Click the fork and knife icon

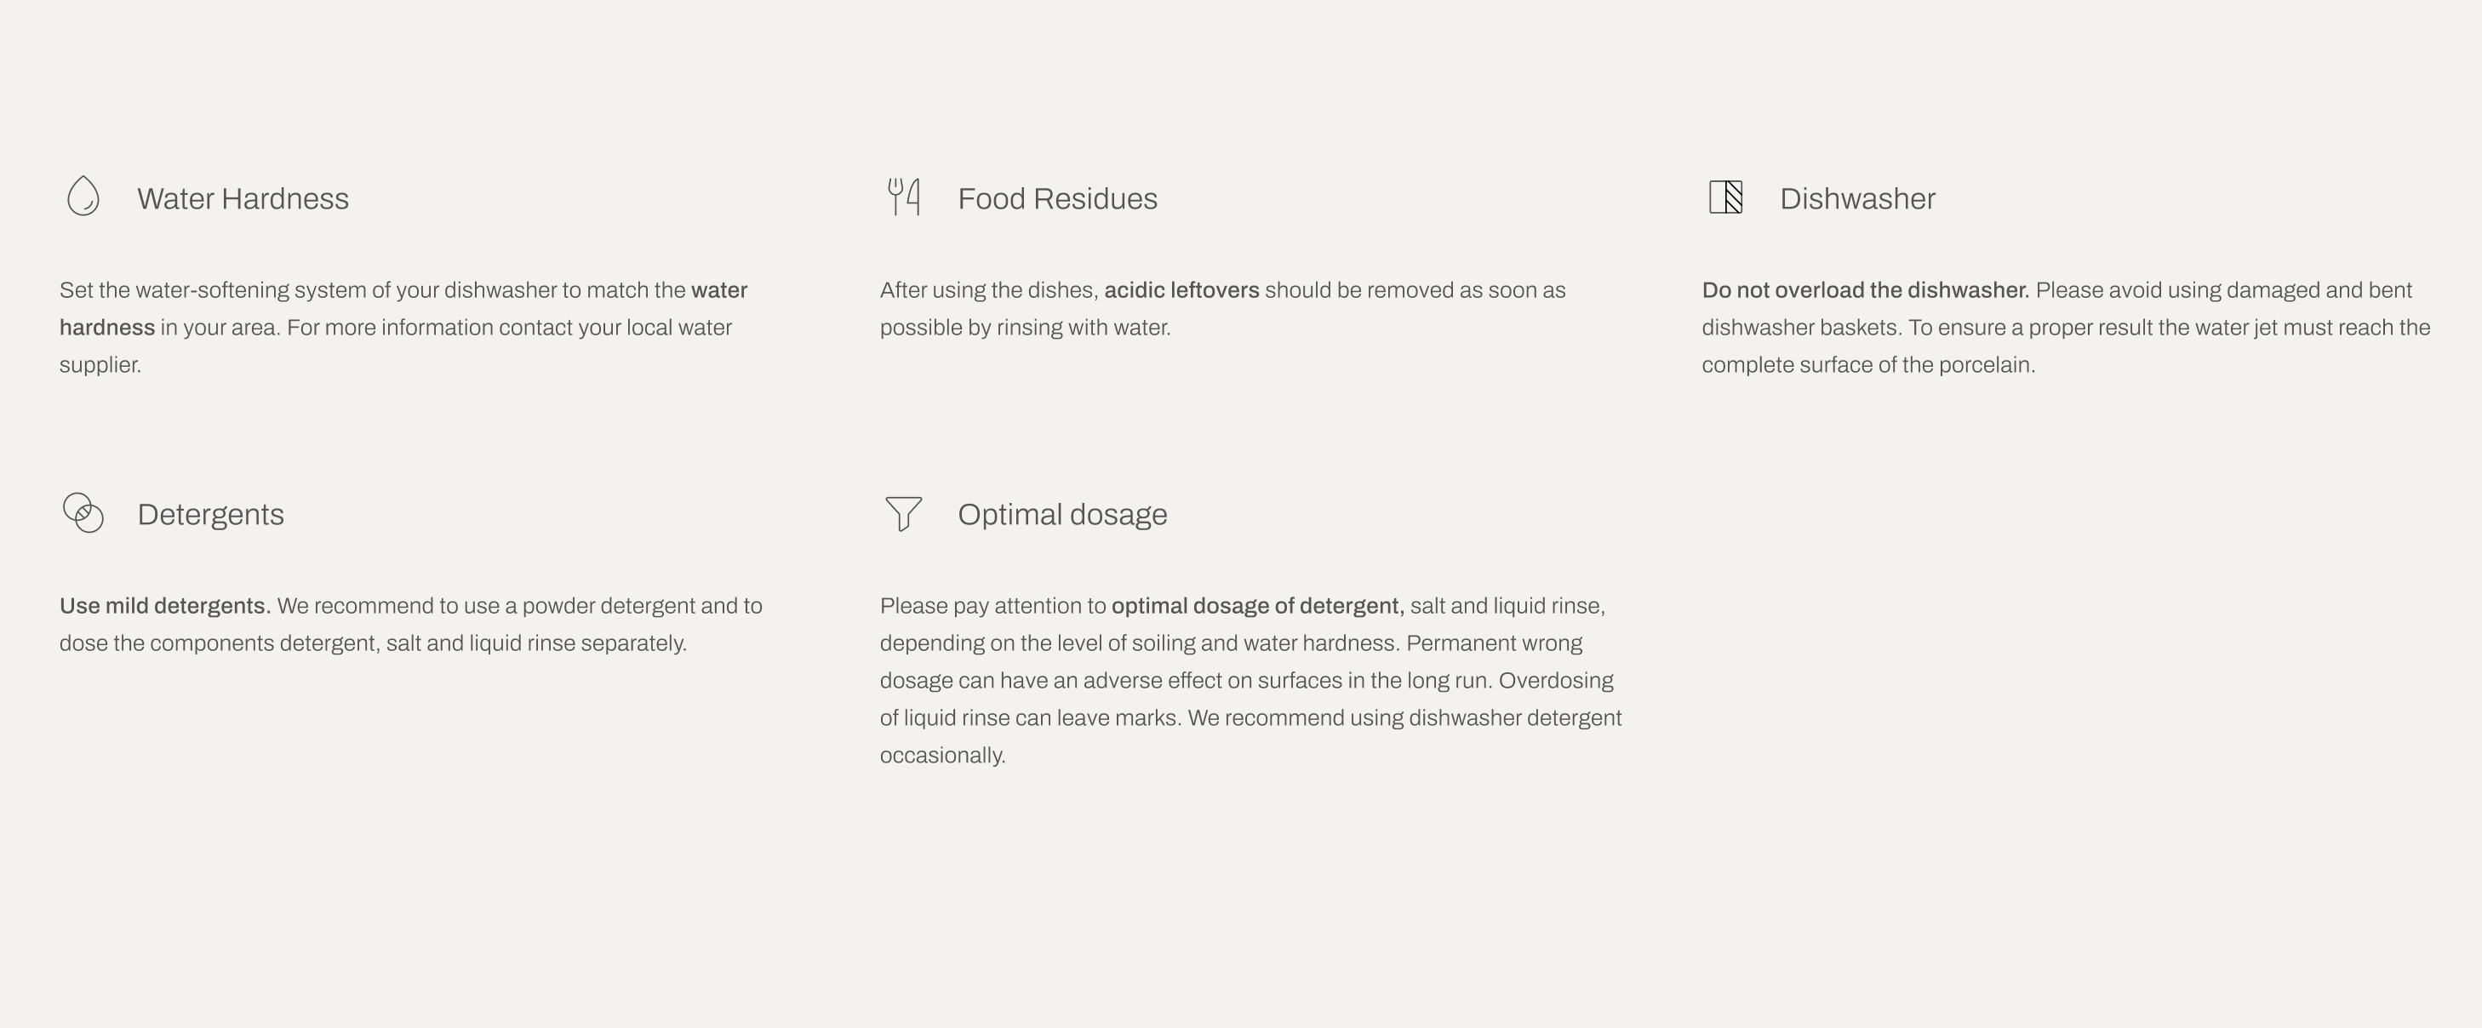point(904,197)
